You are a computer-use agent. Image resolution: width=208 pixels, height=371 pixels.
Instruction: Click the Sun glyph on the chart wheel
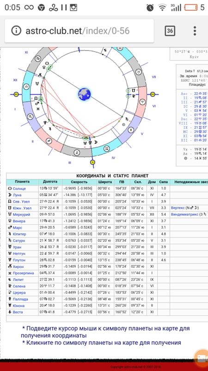point(47,63)
